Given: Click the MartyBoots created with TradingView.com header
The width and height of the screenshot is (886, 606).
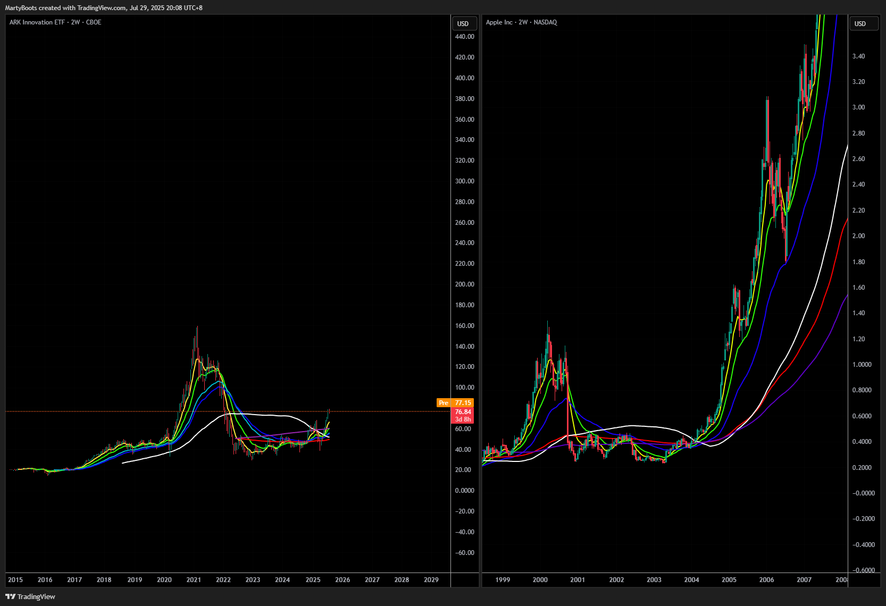Looking at the screenshot, I should [104, 8].
